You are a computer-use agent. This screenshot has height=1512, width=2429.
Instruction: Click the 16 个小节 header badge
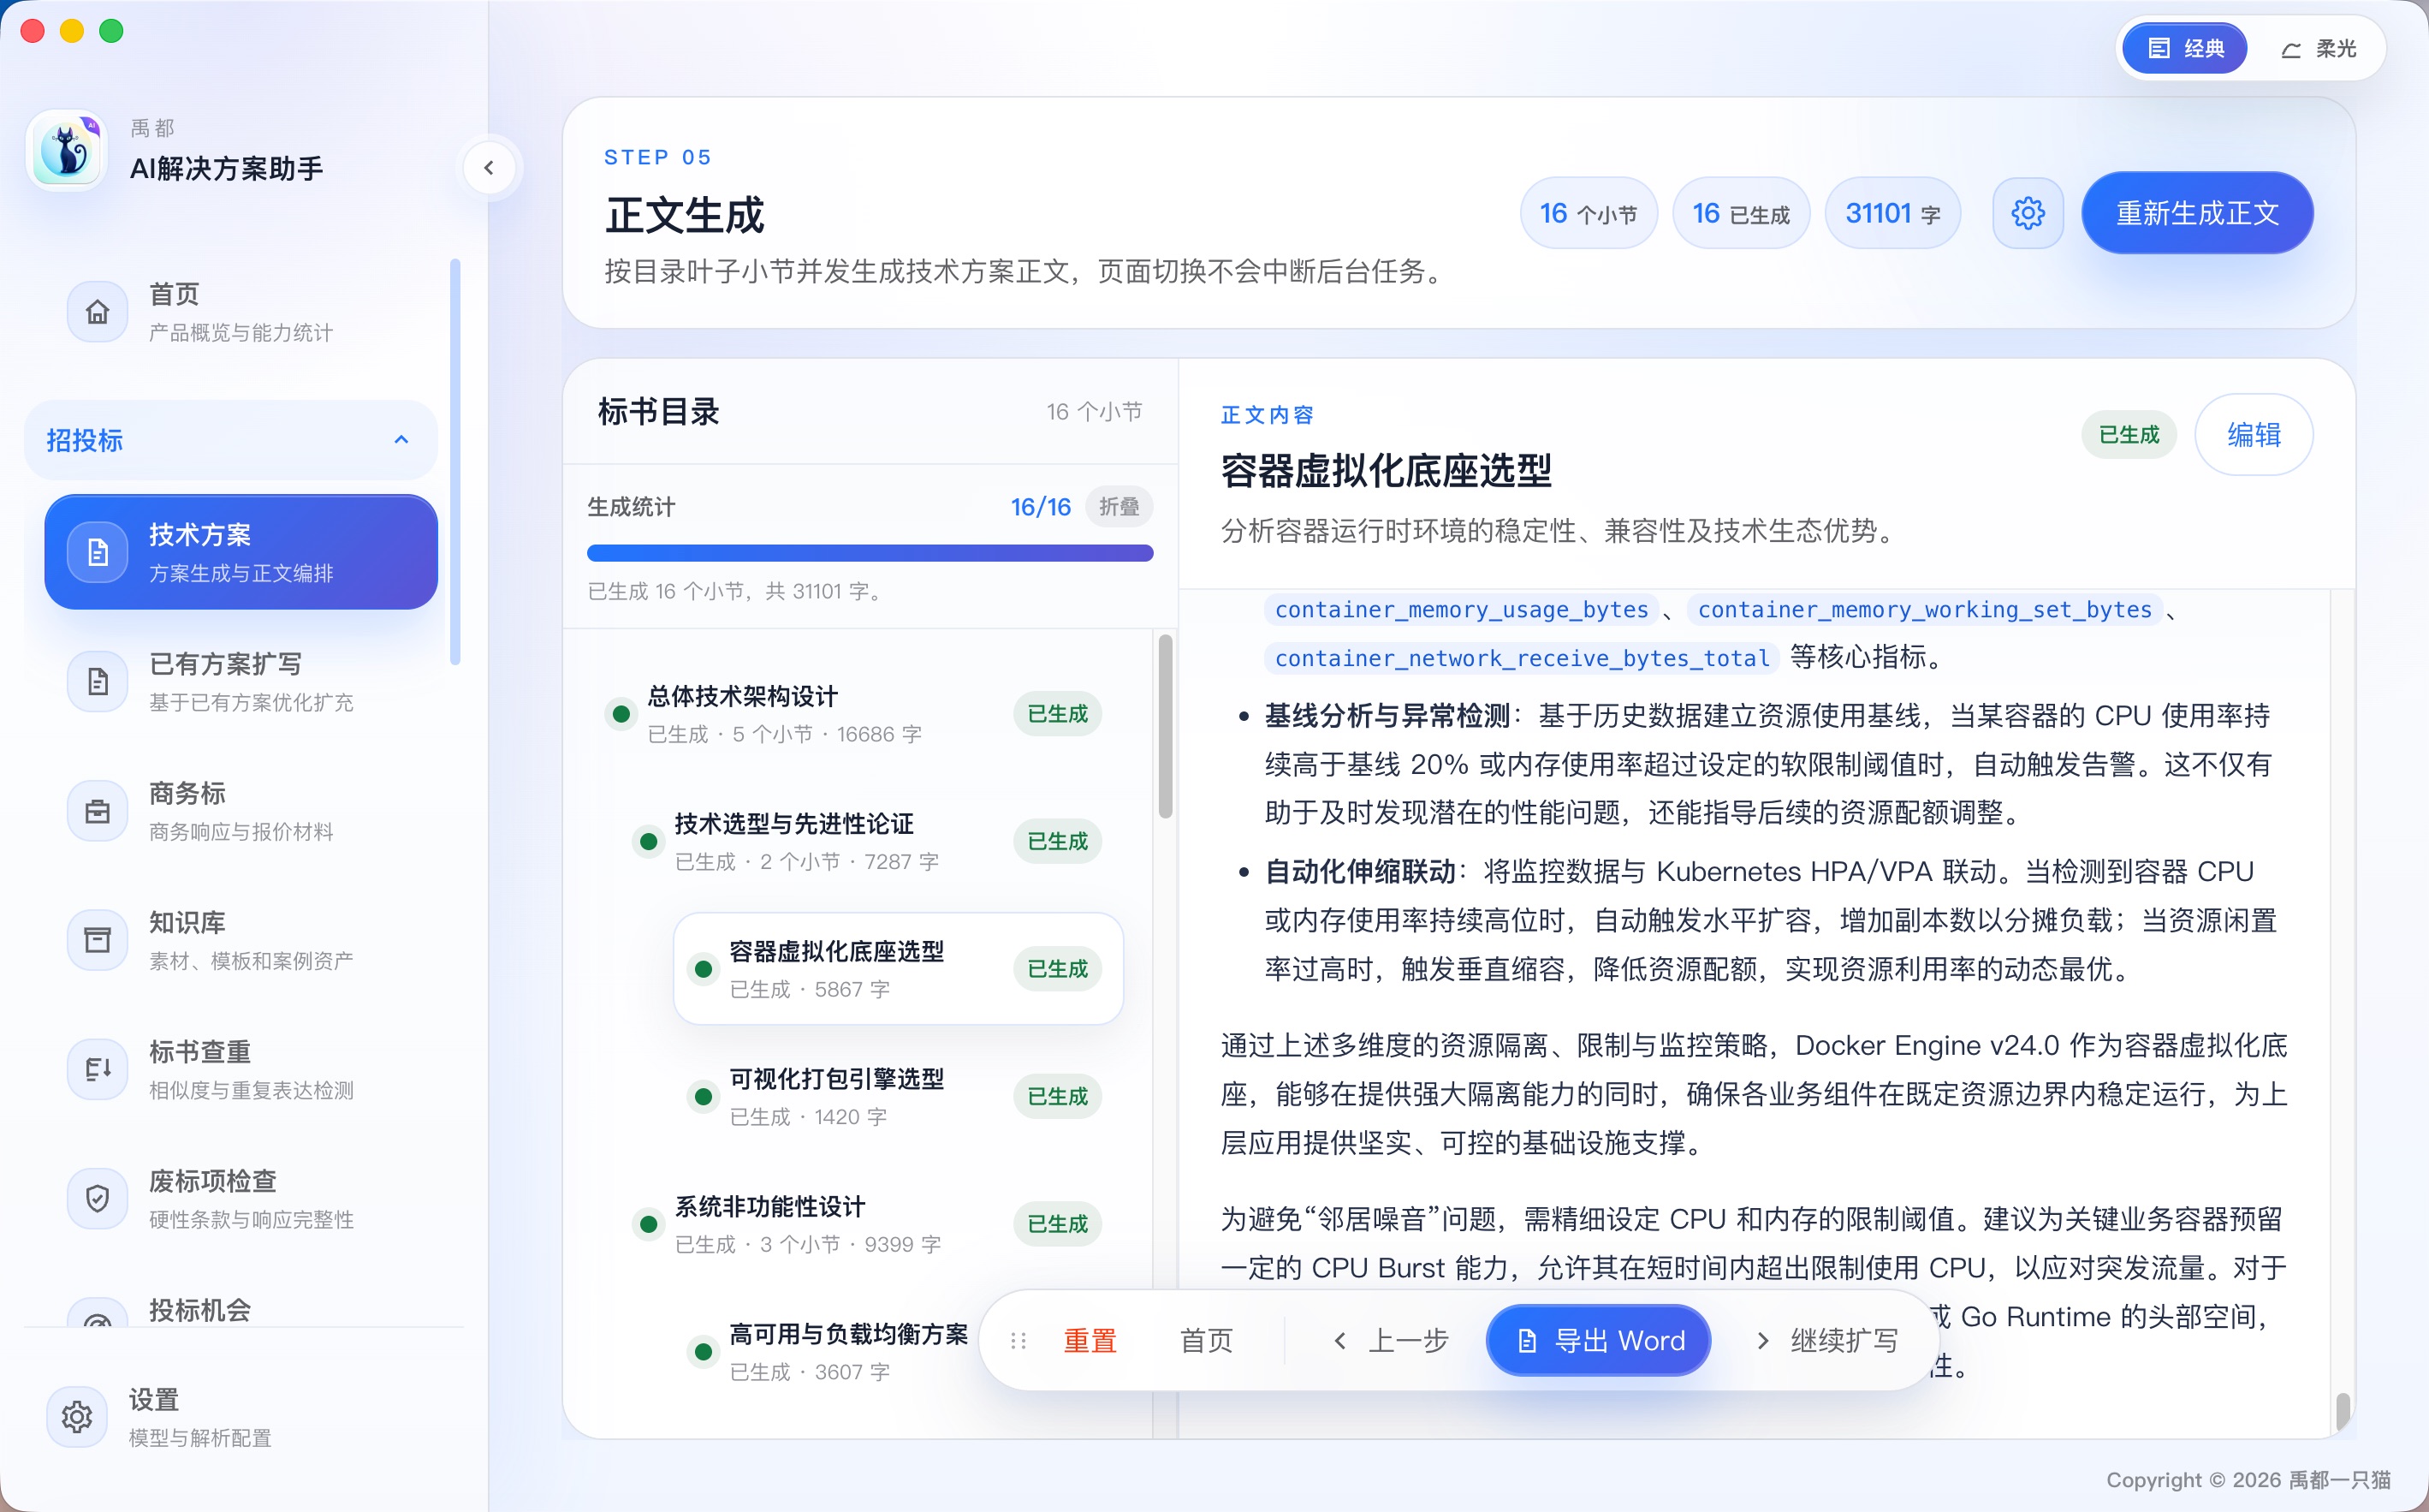pyautogui.click(x=1589, y=213)
